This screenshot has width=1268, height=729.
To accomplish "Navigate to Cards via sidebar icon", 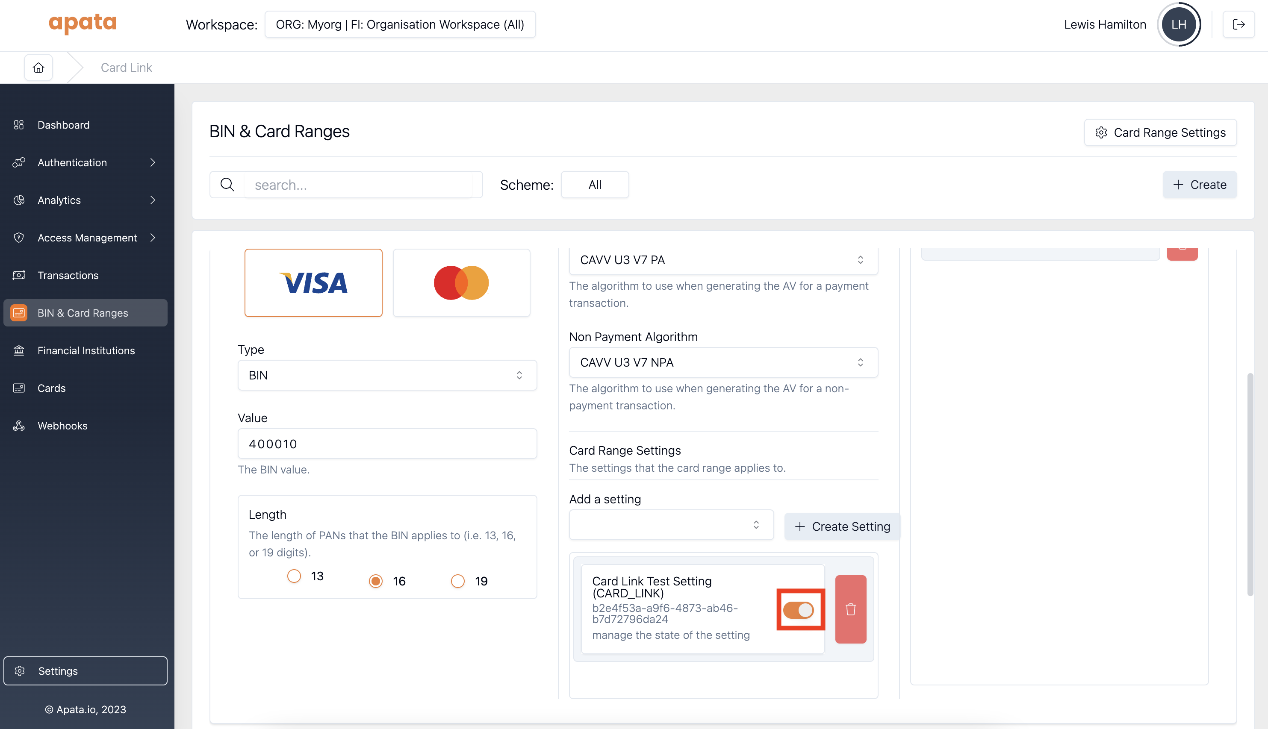I will [18, 388].
